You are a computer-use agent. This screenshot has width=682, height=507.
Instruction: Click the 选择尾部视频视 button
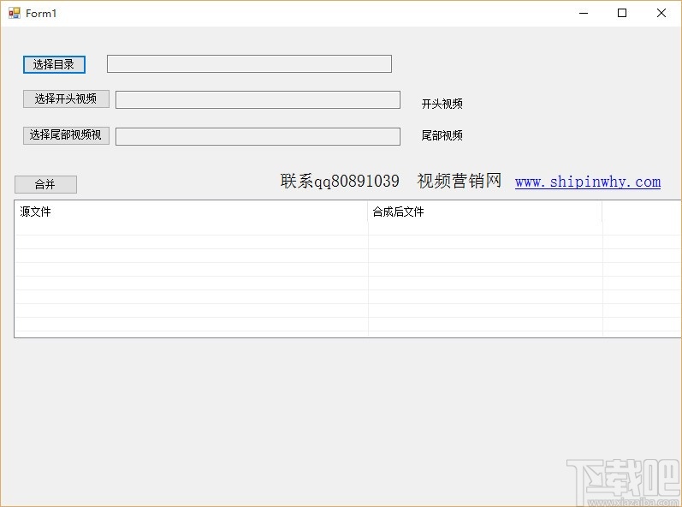tap(66, 135)
